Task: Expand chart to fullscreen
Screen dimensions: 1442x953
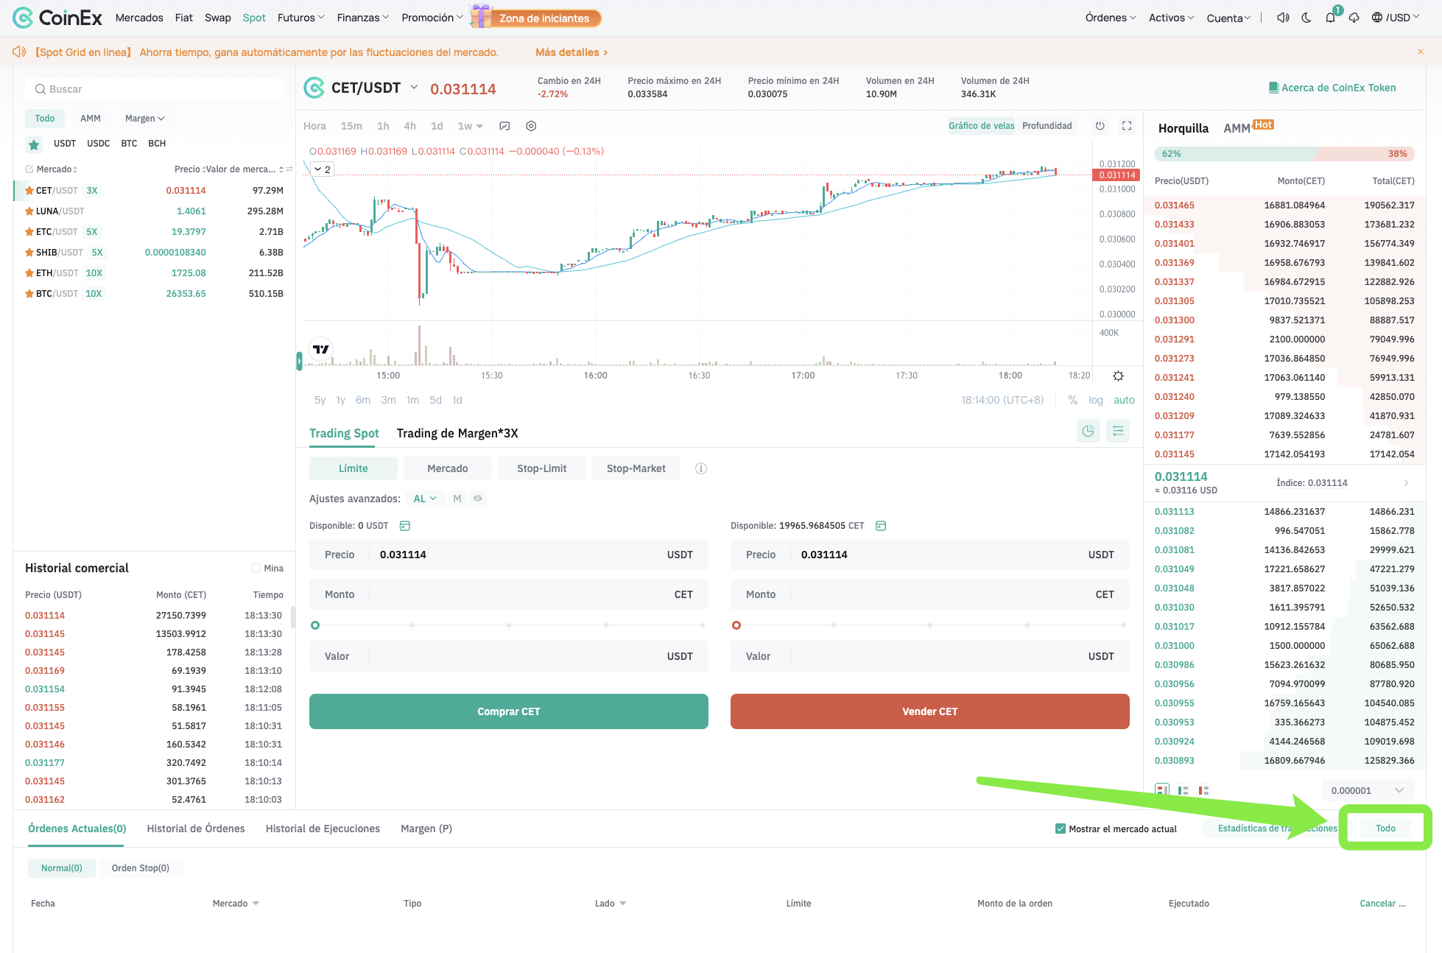Action: click(x=1127, y=126)
